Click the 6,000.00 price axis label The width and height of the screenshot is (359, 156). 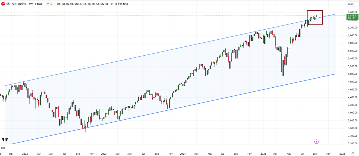[x=352, y=35]
